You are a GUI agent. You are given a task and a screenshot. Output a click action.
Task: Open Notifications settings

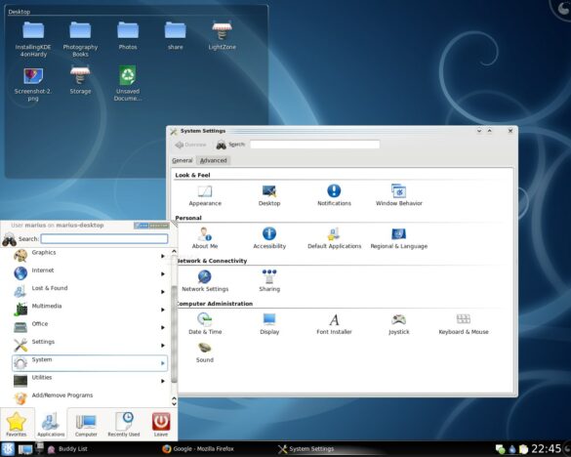334,195
